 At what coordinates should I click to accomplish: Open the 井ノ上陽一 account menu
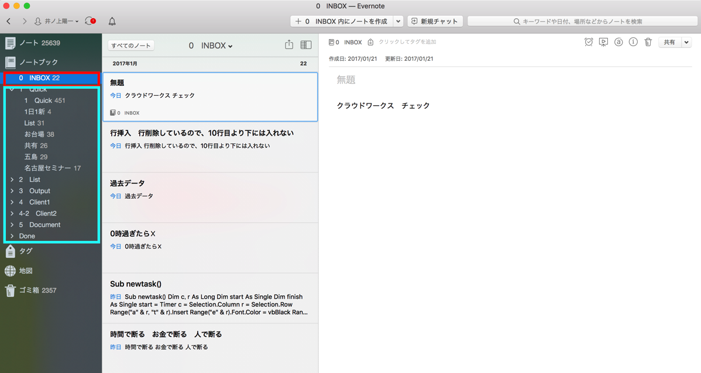[56, 21]
